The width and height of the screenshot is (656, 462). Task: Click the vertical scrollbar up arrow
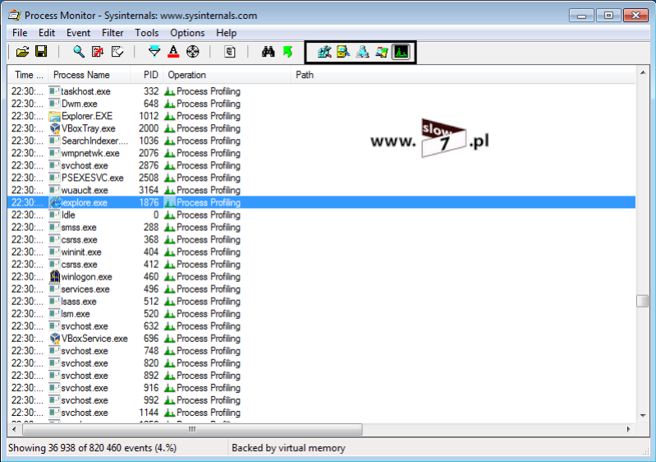pos(642,73)
